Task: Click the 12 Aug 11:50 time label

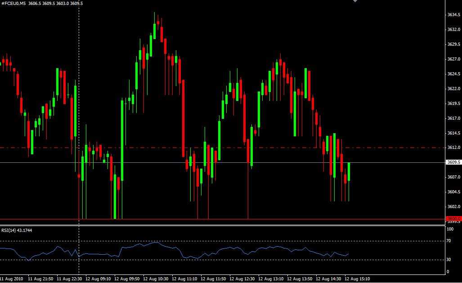Action: [x=213, y=279]
